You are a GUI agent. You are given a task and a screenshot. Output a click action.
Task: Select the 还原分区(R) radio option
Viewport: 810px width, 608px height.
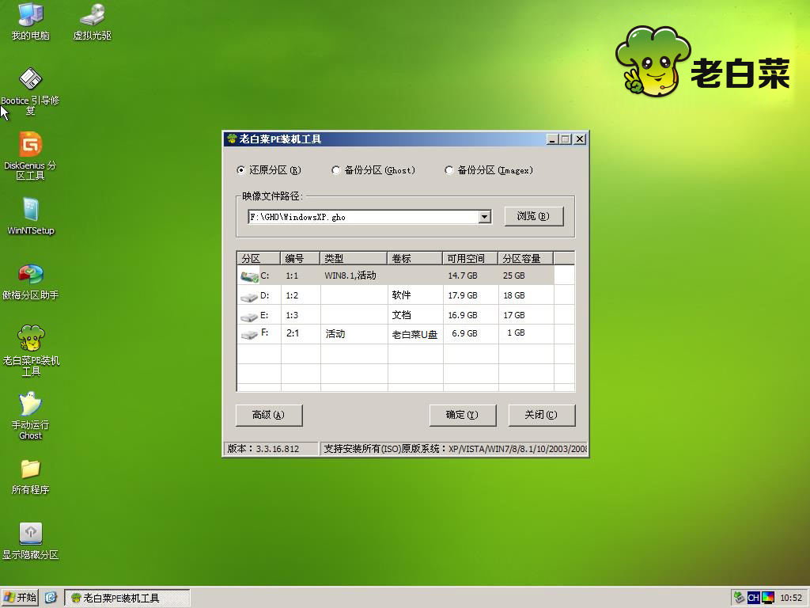(269, 170)
